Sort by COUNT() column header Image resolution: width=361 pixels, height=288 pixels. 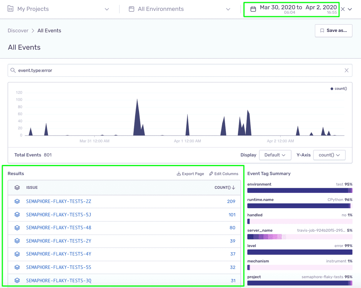coord(225,187)
